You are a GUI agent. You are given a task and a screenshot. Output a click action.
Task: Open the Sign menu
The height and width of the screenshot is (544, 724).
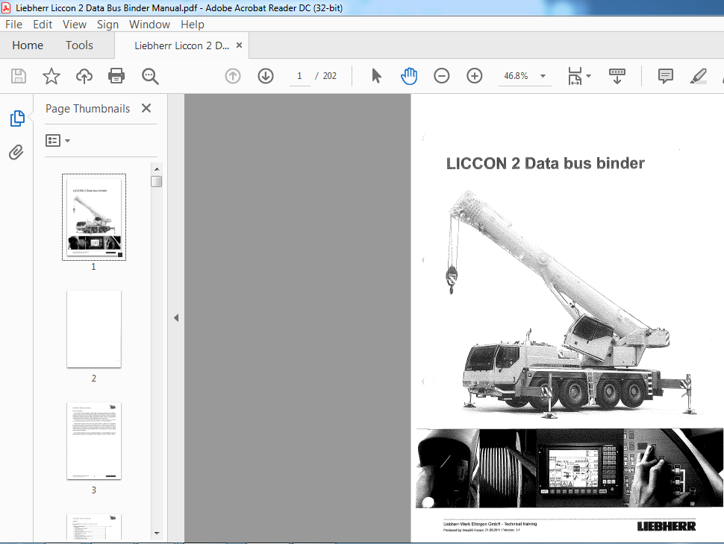(x=107, y=25)
